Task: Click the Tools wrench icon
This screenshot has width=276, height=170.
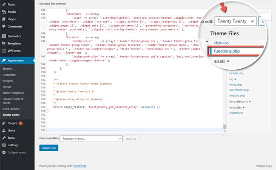Action: (x=4, y=138)
